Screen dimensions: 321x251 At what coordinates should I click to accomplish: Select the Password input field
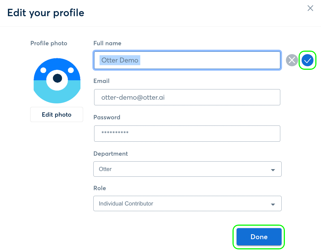[187, 133]
